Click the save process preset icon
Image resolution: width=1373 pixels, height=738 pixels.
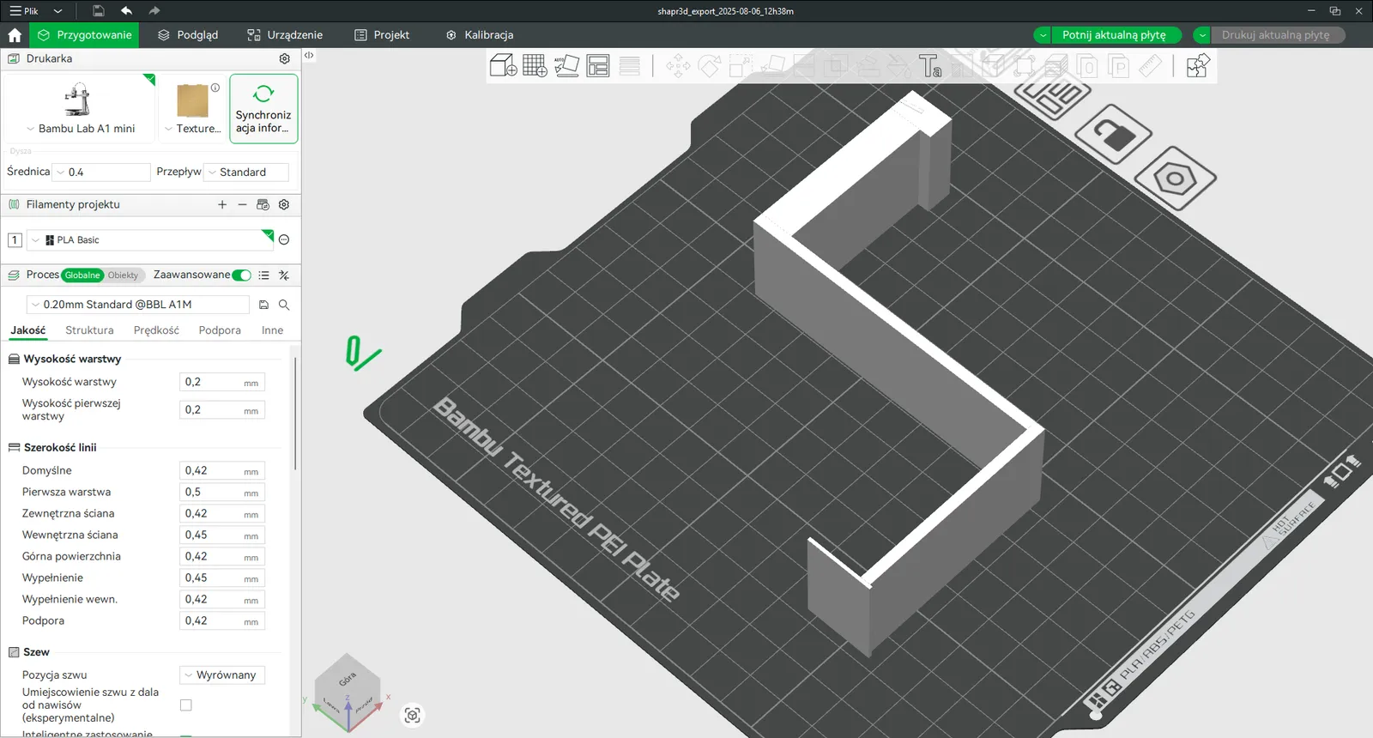263,305
